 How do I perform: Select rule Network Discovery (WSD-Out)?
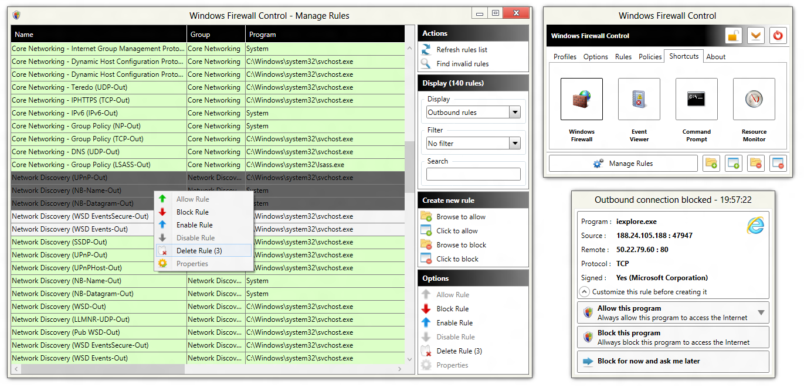click(x=208, y=307)
